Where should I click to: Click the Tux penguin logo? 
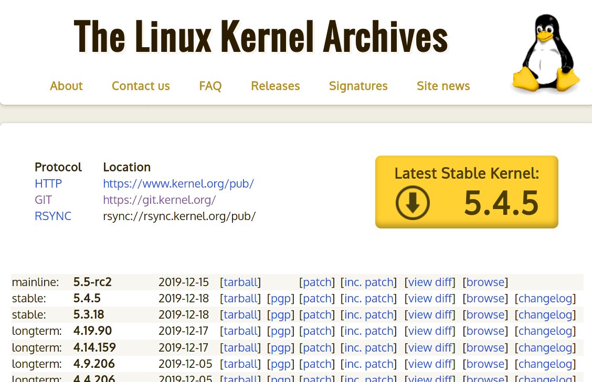[x=546, y=53]
